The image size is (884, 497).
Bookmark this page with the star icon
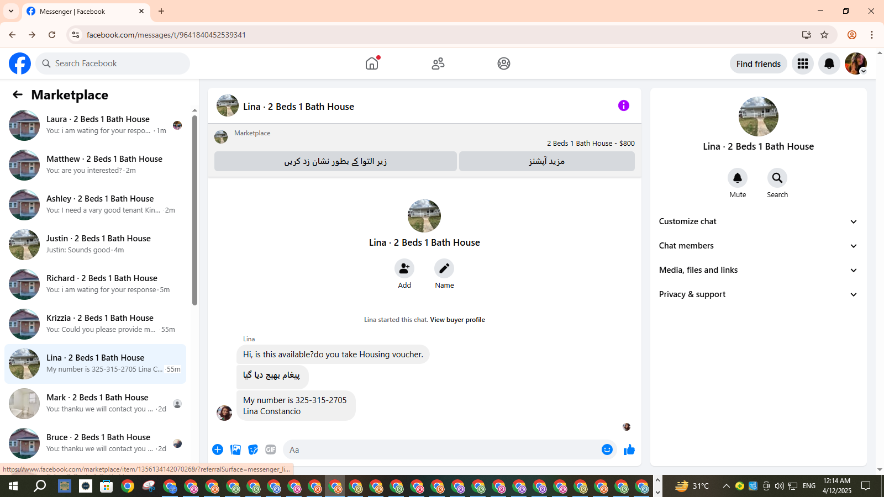point(824,35)
